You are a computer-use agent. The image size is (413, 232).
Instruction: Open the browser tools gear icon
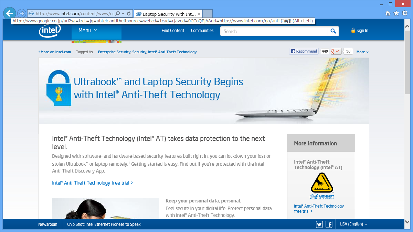pyautogui.click(x=405, y=13)
